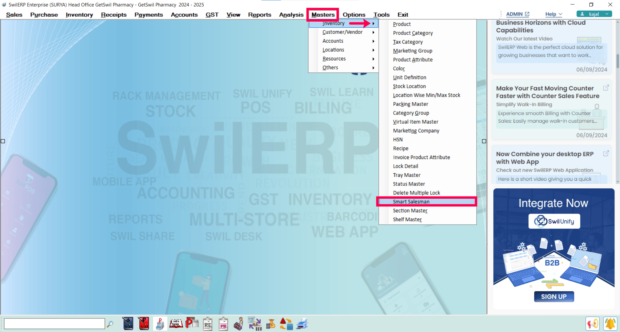Click the SwilUnify logo badge
Screen dimensions: 620x332
click(554, 221)
